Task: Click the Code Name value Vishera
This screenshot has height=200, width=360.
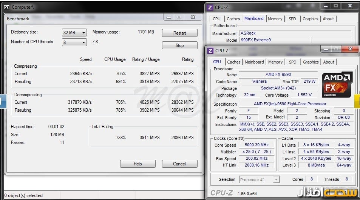Action: 260,81
